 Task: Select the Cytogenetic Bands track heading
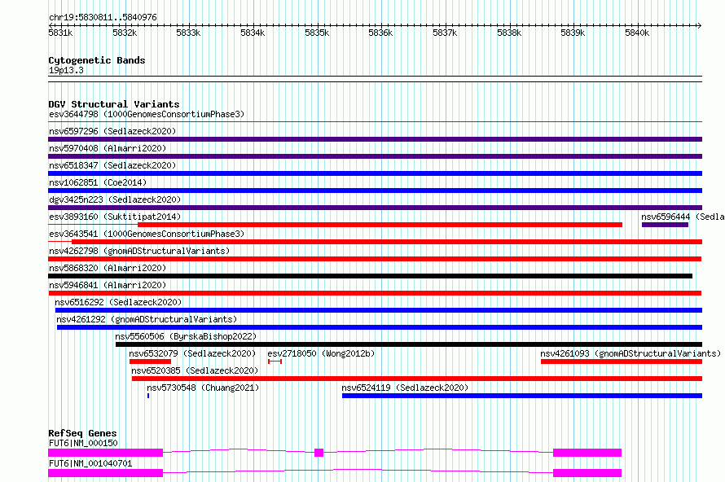point(97,60)
